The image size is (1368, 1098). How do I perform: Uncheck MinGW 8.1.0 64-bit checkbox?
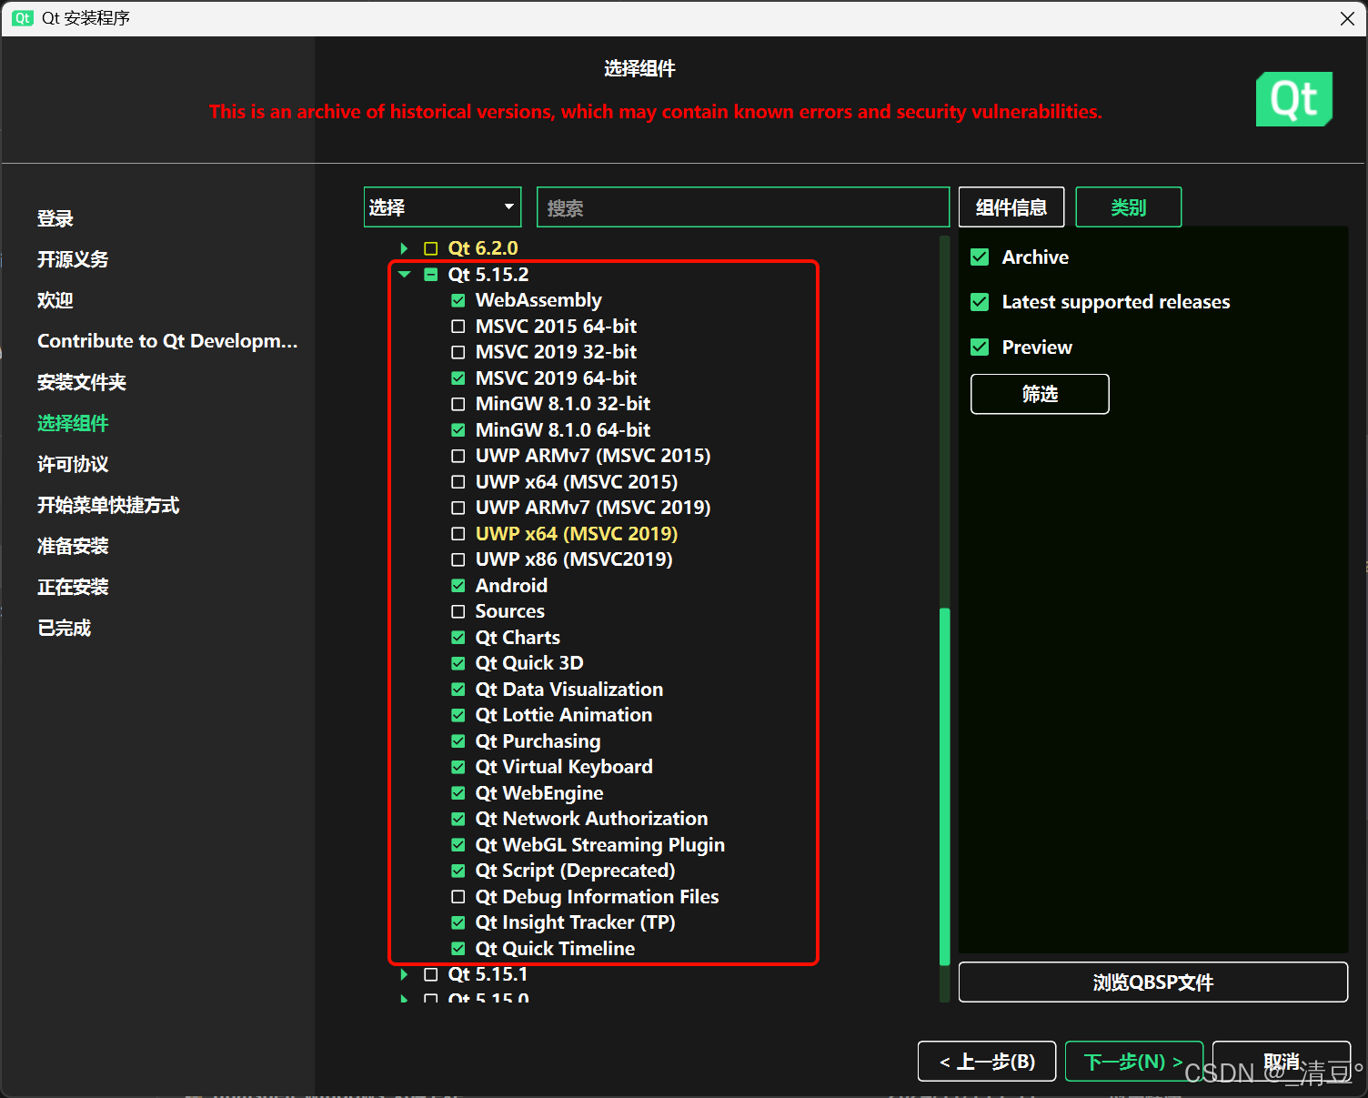(x=458, y=430)
